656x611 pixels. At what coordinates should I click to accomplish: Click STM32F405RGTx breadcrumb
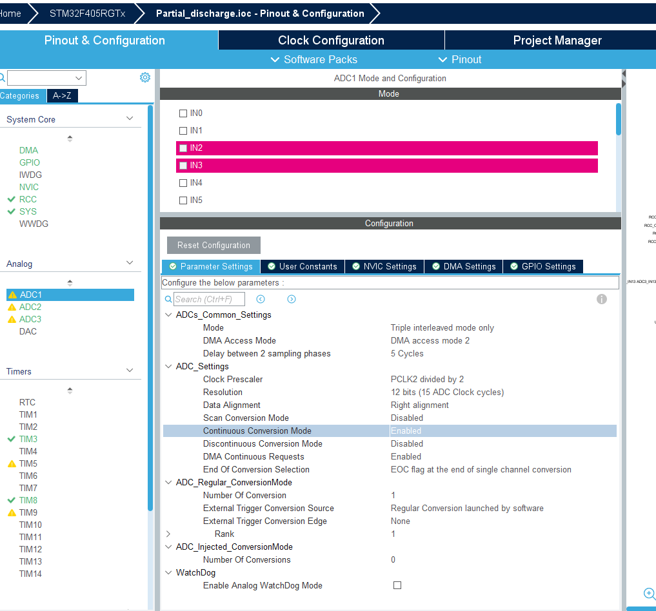point(88,14)
